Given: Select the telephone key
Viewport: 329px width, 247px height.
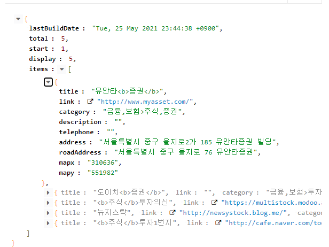Looking at the screenshot, I should pos(76,133).
